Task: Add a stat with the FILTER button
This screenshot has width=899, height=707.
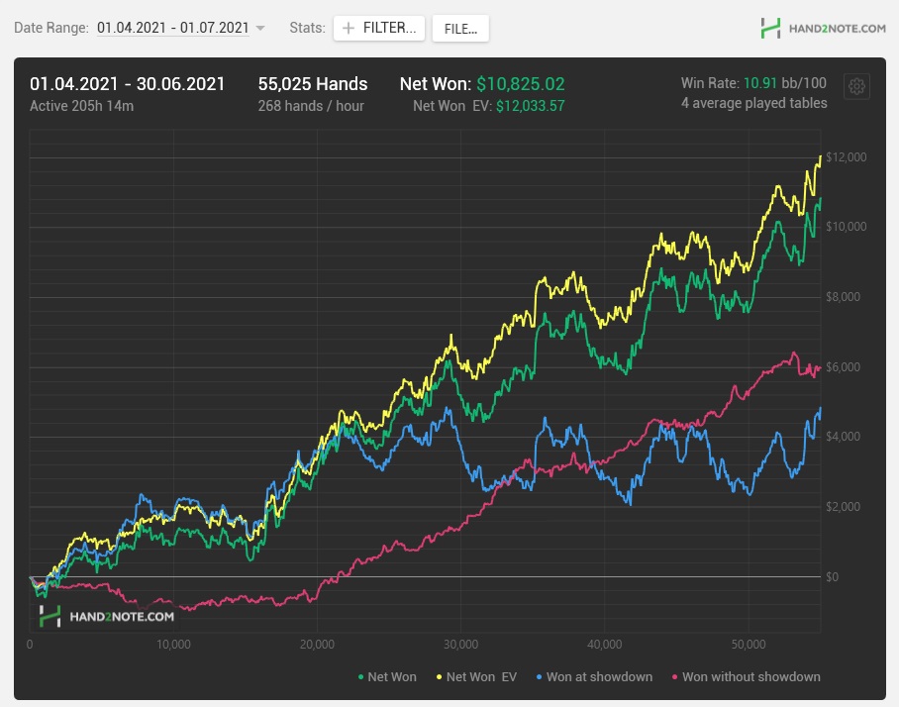Action: coord(379,28)
